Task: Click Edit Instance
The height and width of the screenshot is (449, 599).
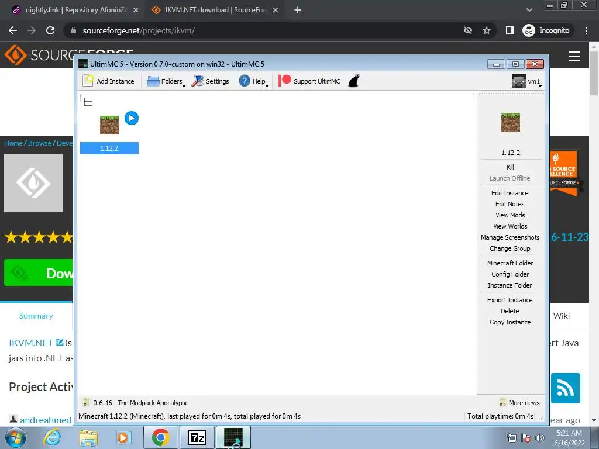Action: (510, 193)
